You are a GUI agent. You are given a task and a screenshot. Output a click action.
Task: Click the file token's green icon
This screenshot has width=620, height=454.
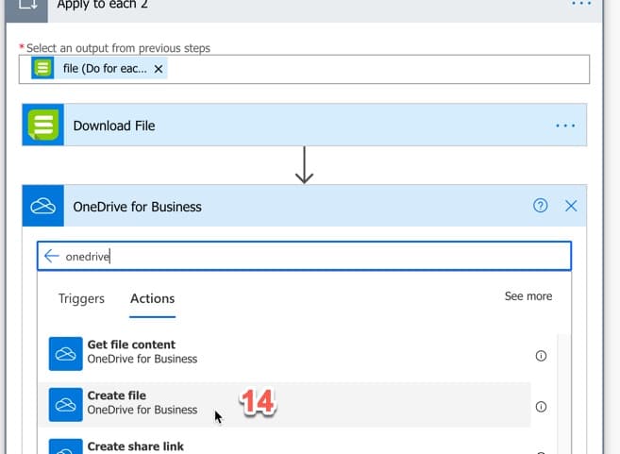pyautogui.click(x=42, y=69)
